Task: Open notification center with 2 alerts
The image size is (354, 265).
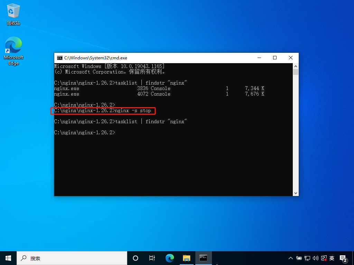Action: coord(343,259)
